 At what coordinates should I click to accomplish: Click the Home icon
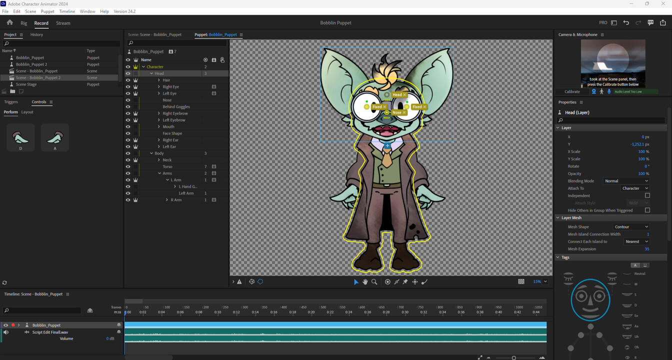pyautogui.click(x=9, y=23)
